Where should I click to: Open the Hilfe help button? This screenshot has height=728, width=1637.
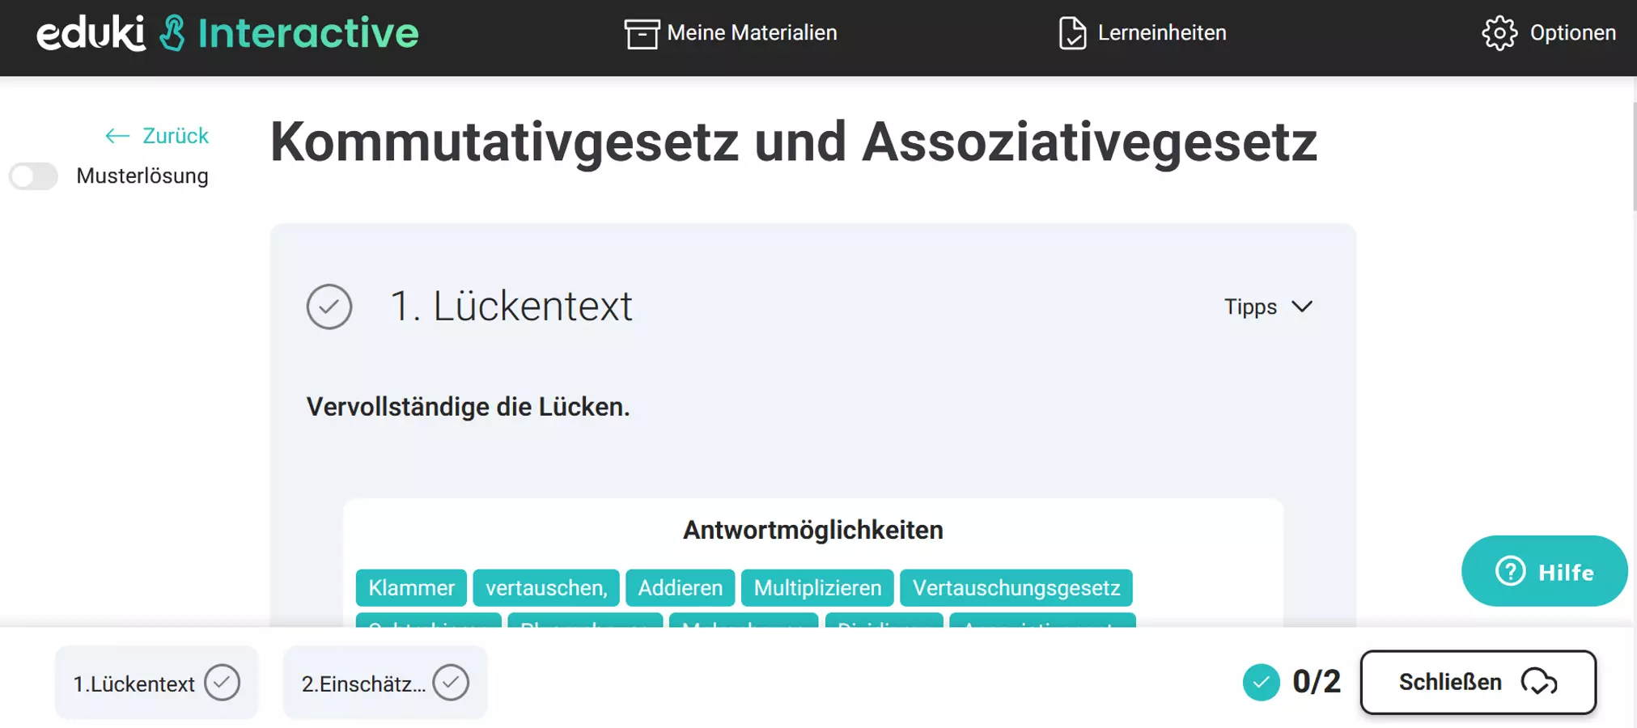(1544, 571)
